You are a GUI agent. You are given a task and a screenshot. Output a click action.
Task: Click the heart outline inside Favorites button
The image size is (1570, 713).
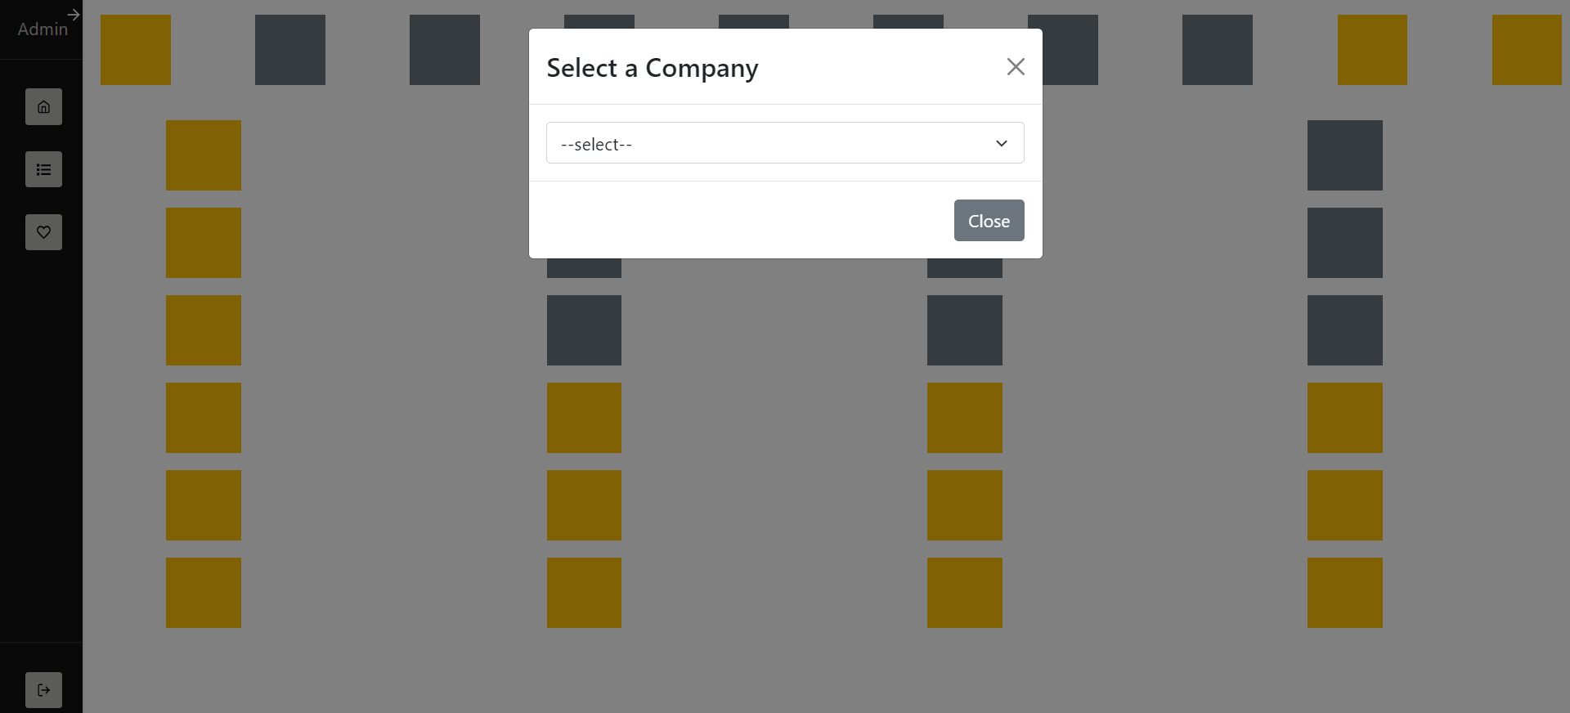click(x=43, y=232)
